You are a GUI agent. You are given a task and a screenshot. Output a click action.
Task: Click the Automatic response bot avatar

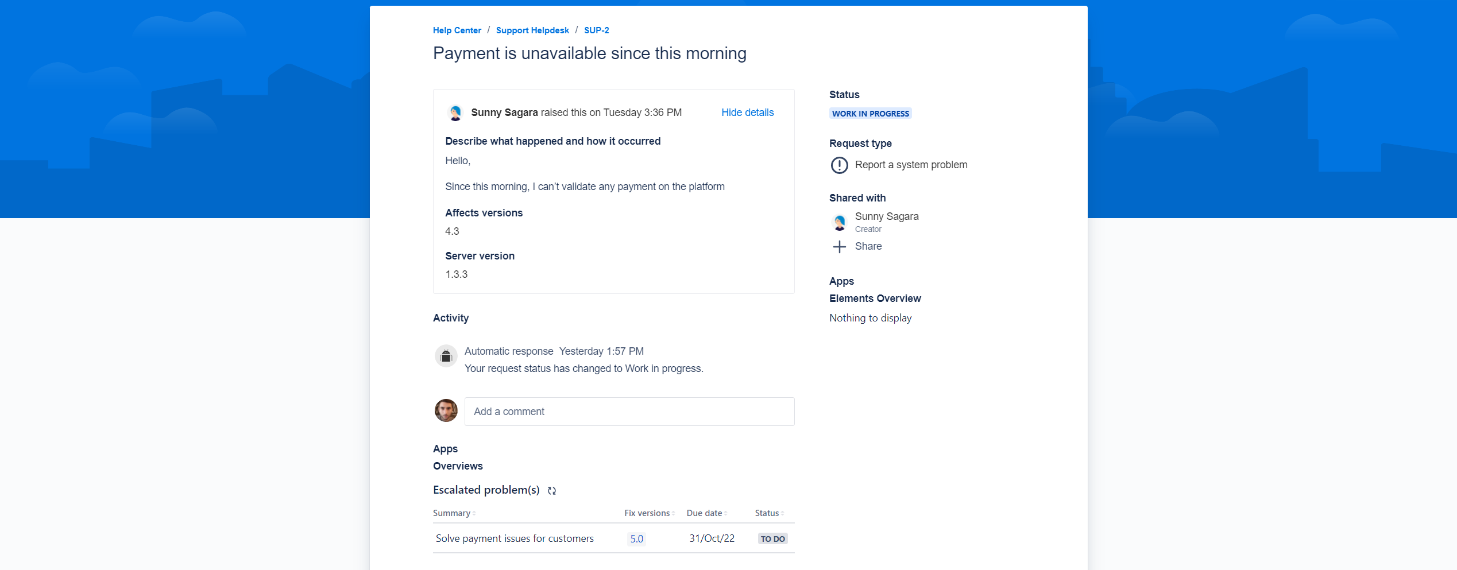click(446, 356)
